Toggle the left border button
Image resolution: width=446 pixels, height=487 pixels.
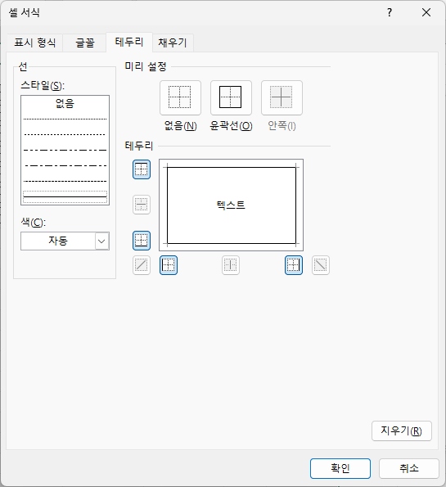click(169, 265)
